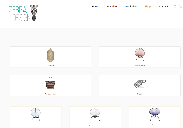
Task: Go to the Home menu item
Action: click(95, 6)
